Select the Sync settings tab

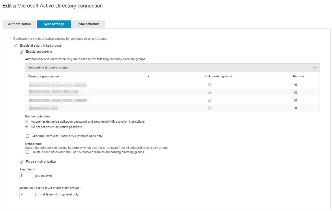54,24
